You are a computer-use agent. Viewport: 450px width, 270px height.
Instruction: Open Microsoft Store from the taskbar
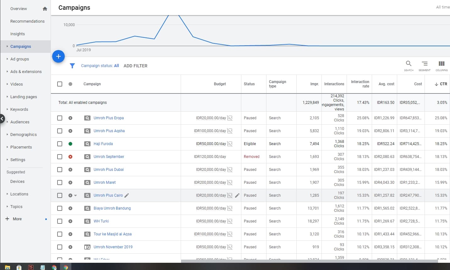(x=19, y=267)
